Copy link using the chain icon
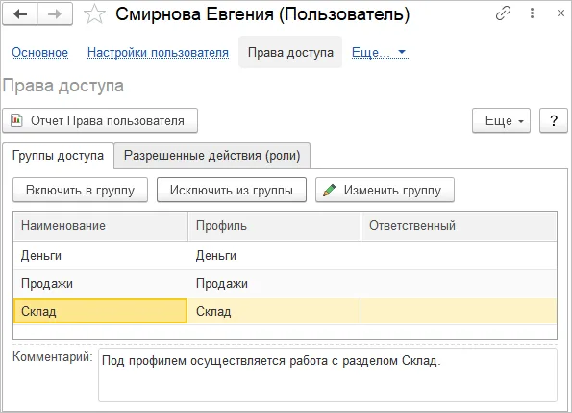This screenshot has height=413, width=572. point(503,13)
